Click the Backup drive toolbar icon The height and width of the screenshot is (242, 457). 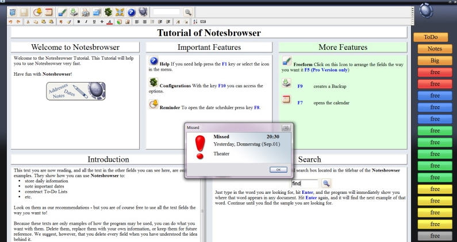[x=74, y=12]
